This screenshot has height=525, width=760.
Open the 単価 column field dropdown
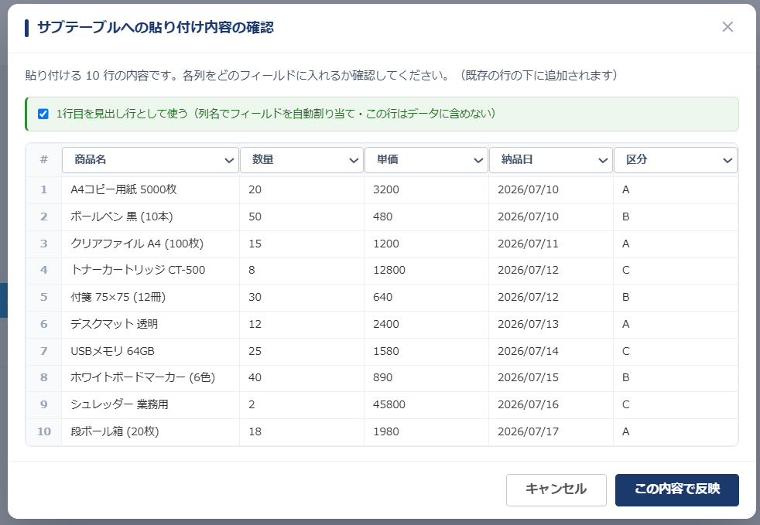426,160
